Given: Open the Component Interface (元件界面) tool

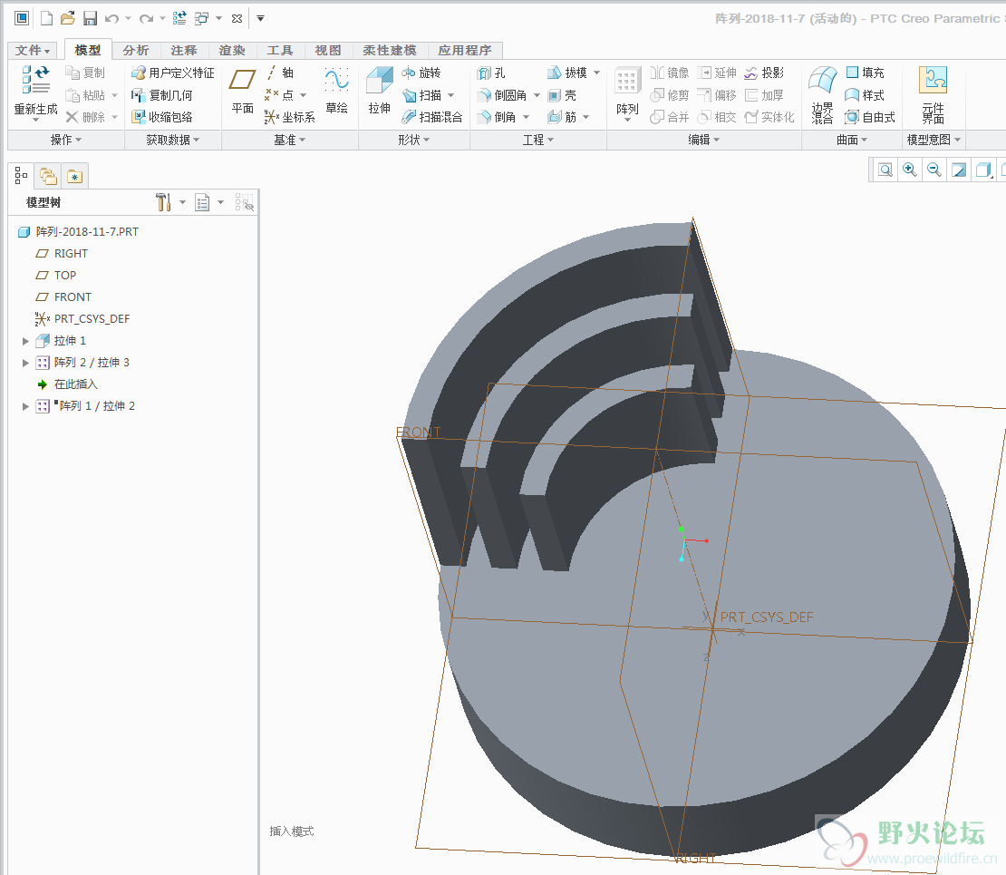Looking at the screenshot, I should [933, 95].
